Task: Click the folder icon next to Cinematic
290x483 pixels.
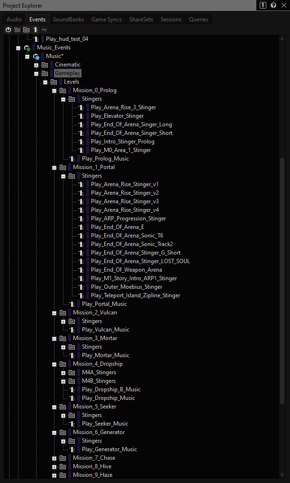Action: click(x=45, y=65)
